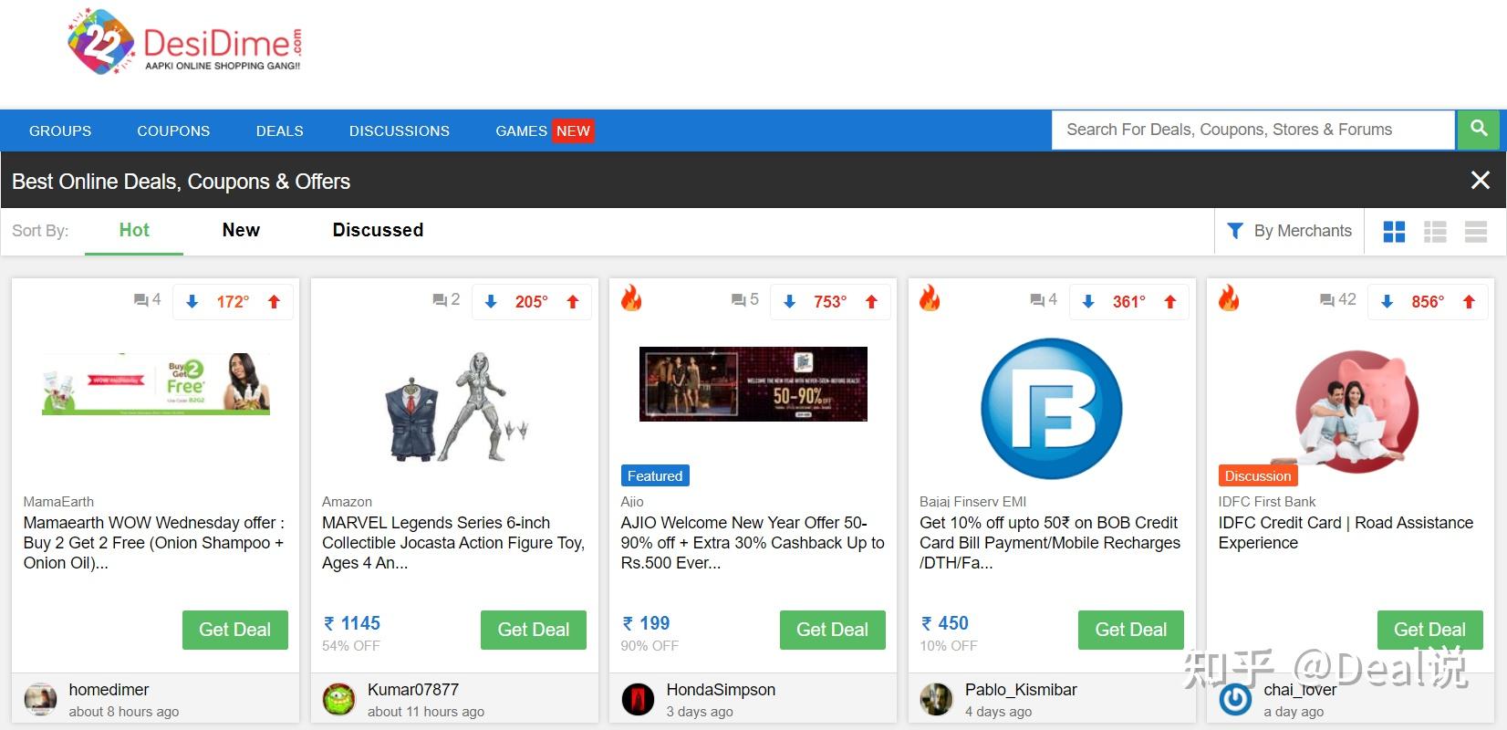Get Deal for MARVEL Legends Jocasta figure
Image resolution: width=1507 pixels, height=730 pixels.
click(x=534, y=630)
